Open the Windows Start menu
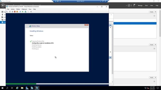 [2, 88]
